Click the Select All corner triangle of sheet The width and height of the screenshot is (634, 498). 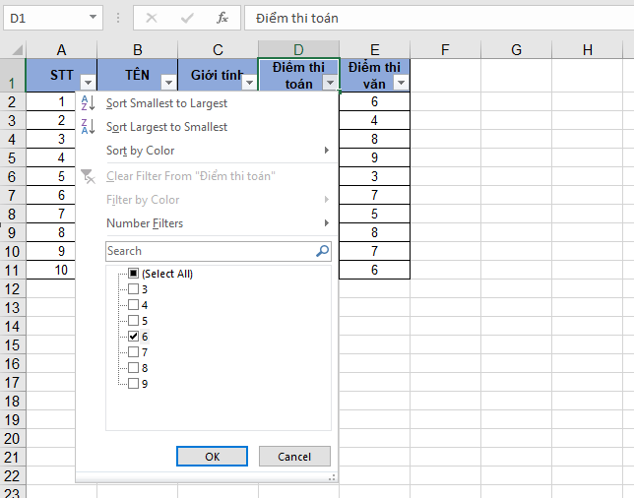13,49
